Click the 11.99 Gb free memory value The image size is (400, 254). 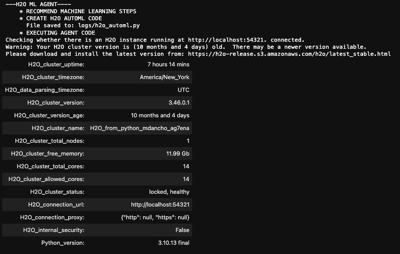pos(178,154)
